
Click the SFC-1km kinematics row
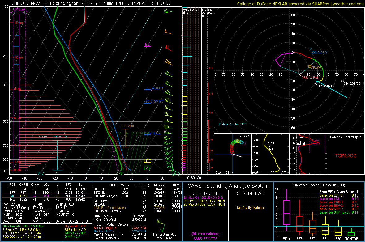(138, 189)
